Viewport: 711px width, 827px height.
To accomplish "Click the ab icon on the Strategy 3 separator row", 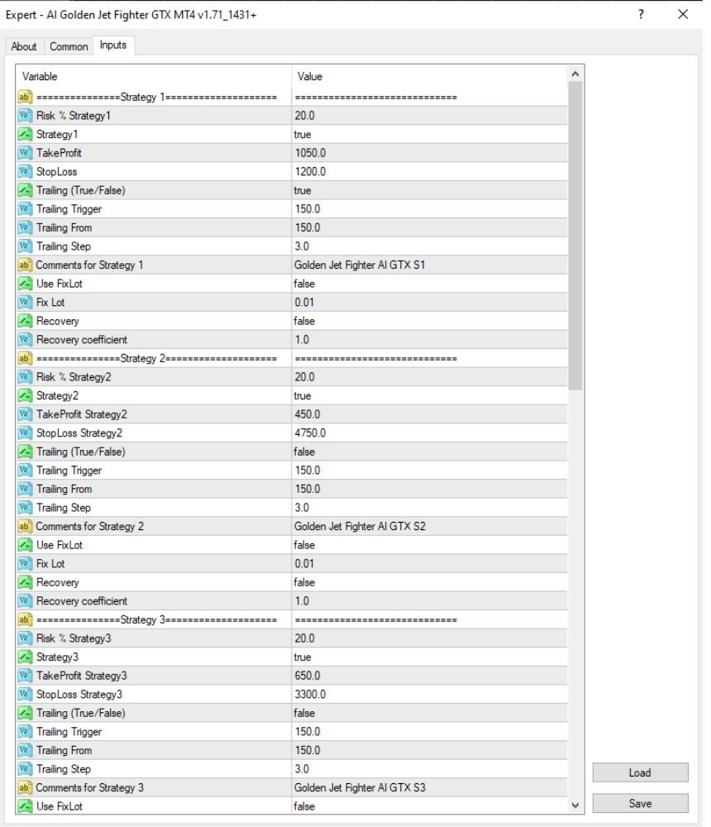I will [x=25, y=619].
